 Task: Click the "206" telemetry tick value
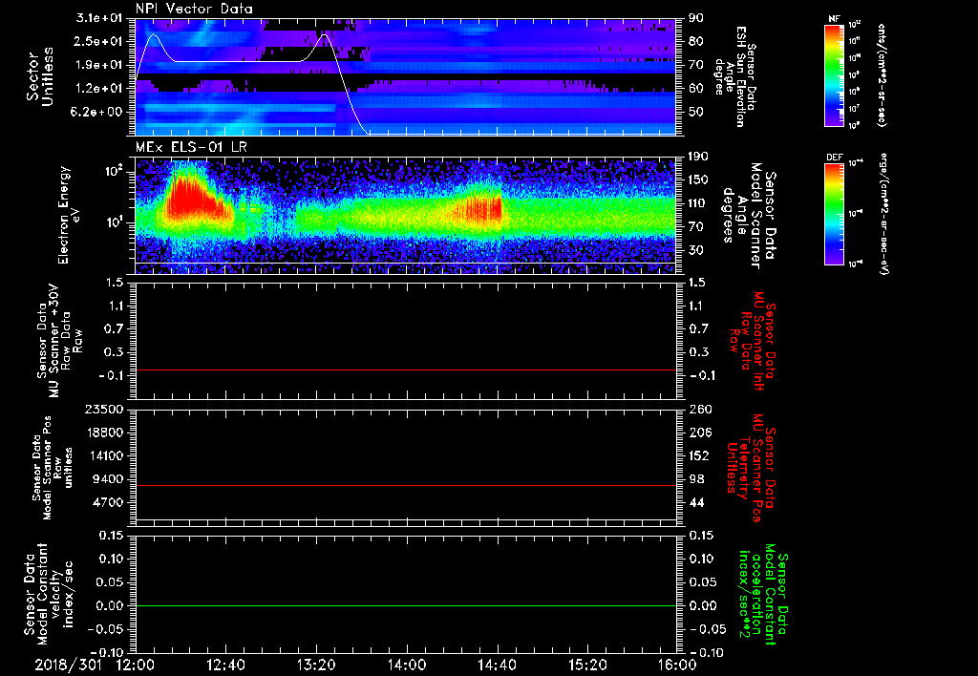tap(698, 433)
